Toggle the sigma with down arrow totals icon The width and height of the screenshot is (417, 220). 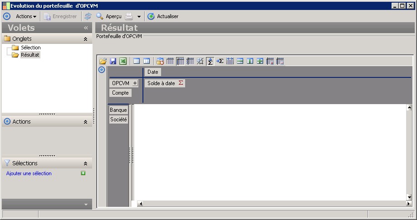[210, 61]
